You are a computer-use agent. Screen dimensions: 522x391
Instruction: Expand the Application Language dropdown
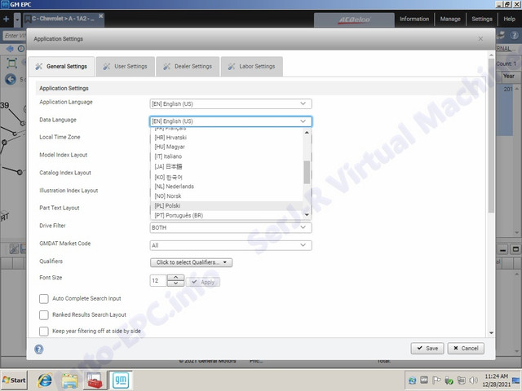tap(231, 103)
